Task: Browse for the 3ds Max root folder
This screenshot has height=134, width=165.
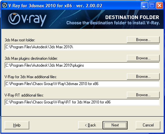Action: coord(143,40)
